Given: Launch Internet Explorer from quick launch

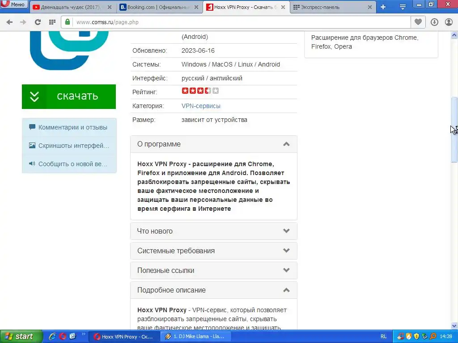Looking at the screenshot, I should coord(52,336).
